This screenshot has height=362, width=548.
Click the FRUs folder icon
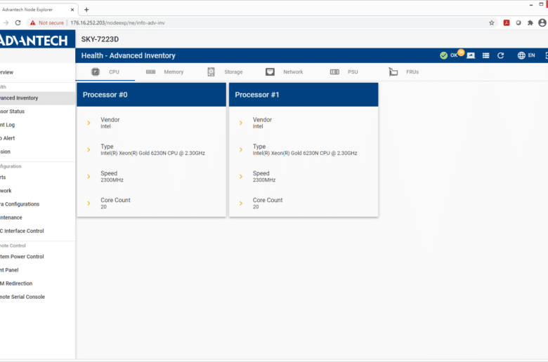(x=393, y=72)
